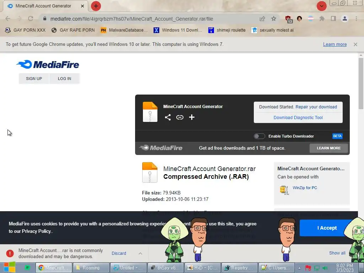Image resolution: width=364 pixels, height=273 pixels.
Task: Switch to the dnSpy taskbar window
Action: 166,268
